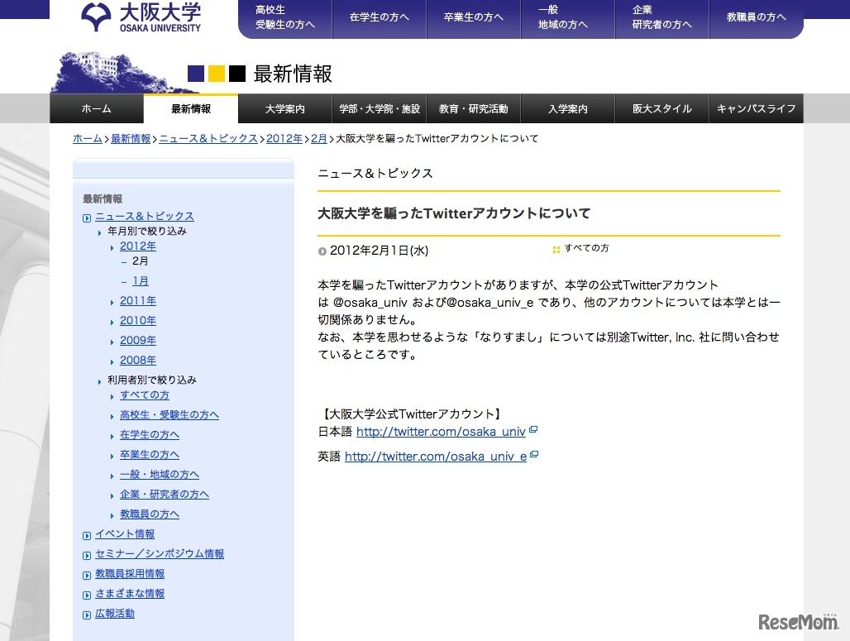Open the 大学案内 navigation tab

coord(285,109)
